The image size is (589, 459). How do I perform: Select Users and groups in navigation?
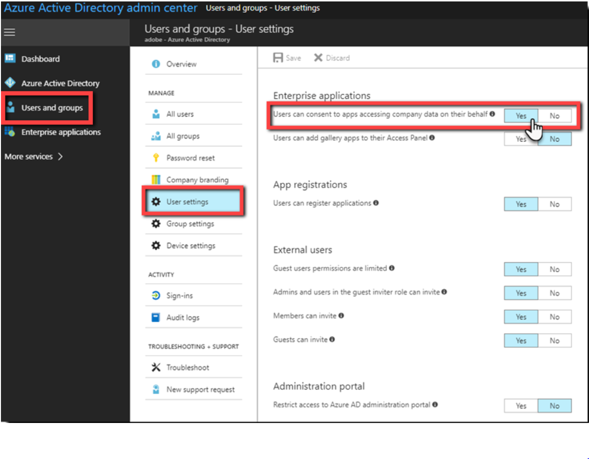coord(52,108)
